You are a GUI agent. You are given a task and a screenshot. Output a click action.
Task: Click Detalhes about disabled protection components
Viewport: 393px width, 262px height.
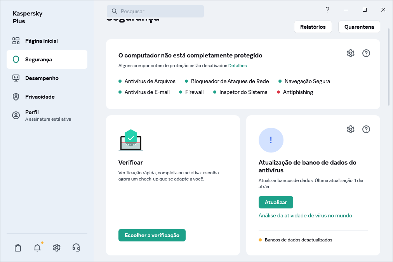[x=237, y=65]
